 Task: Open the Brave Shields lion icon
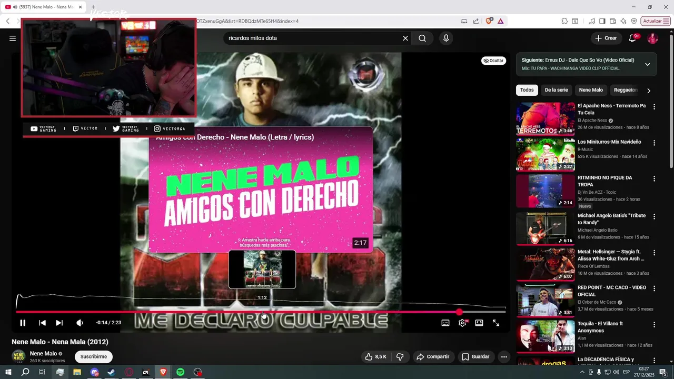click(x=489, y=21)
